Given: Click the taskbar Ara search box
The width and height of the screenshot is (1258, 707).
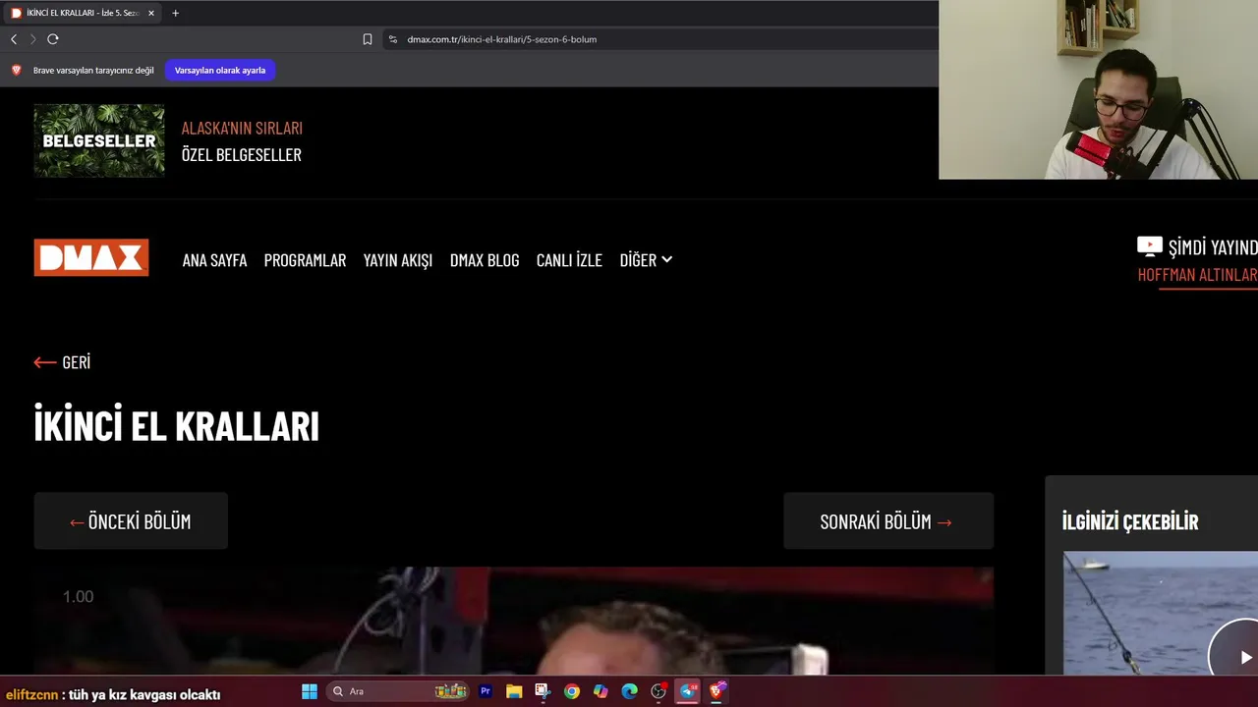Looking at the screenshot, I should pyautogui.click(x=398, y=691).
